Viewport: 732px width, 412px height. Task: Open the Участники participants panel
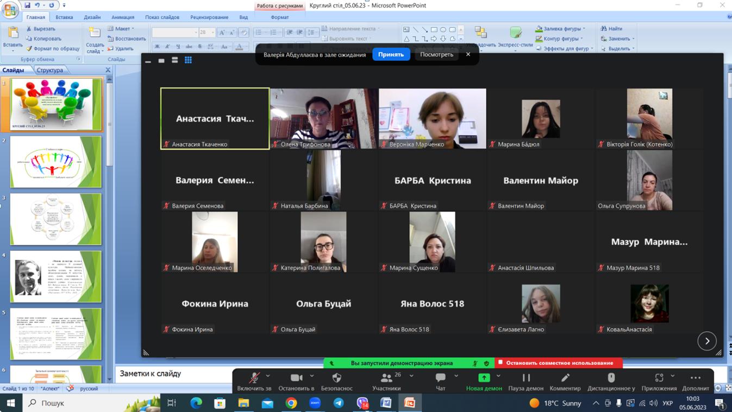click(x=386, y=378)
